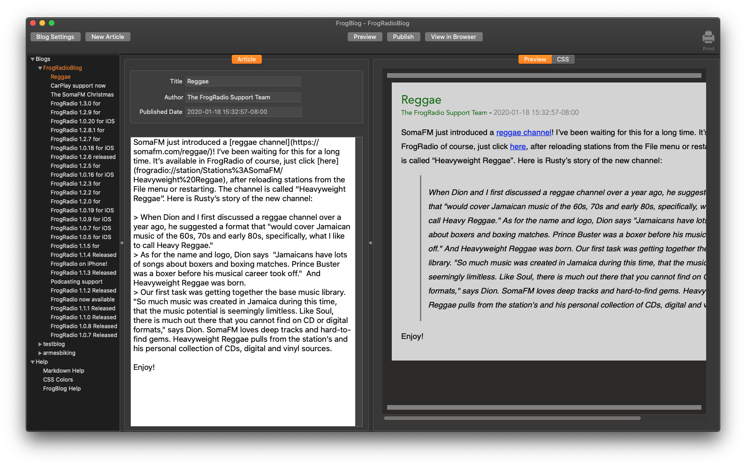Screen dimensions: 746x466
Task: Switch to the CSS tab
Action: 563,60
